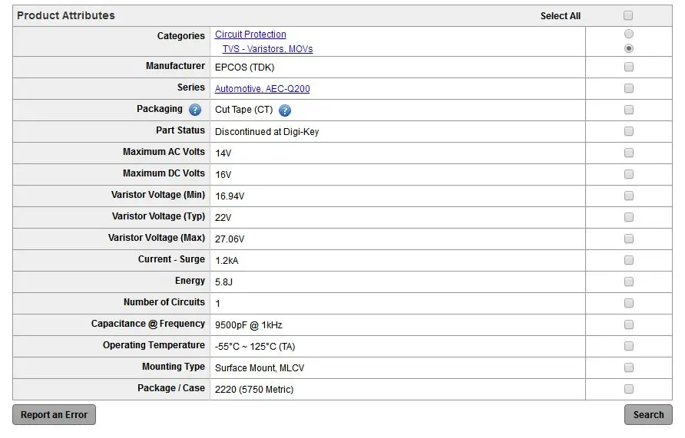The height and width of the screenshot is (438, 685).
Task: Select the Circuit Protection radio button
Action: pos(629,34)
